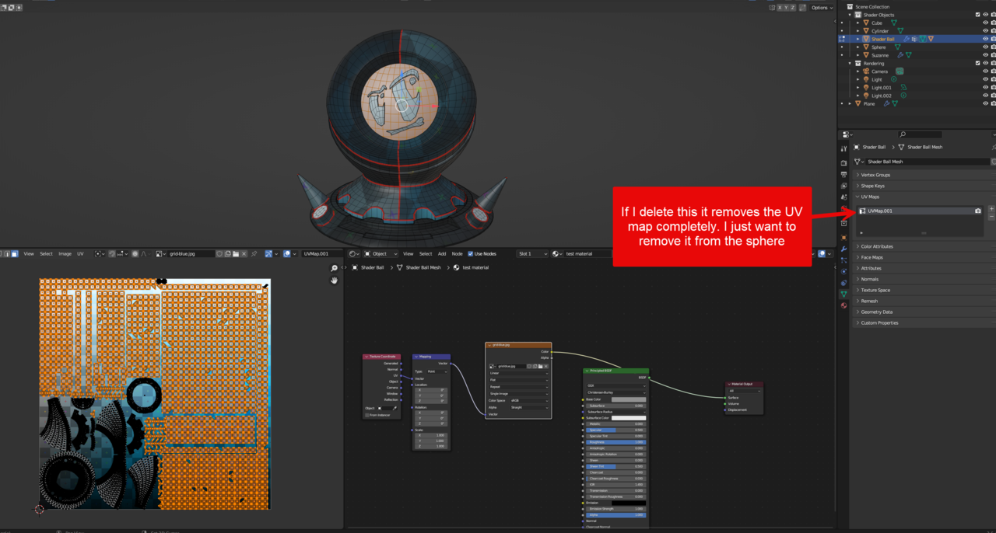996x533 pixels.
Task: Open the Image menu in UV editor
Action: pyautogui.click(x=65, y=254)
